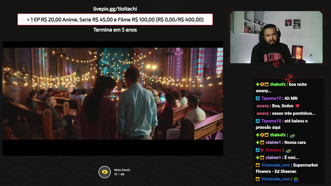Click the crown badge on thalesfx's frog message
331x186 pixels.
[x=266, y=135]
